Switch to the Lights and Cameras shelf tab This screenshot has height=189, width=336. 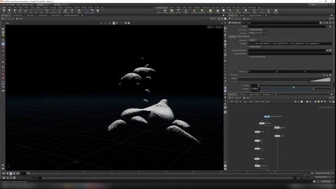[162, 8]
